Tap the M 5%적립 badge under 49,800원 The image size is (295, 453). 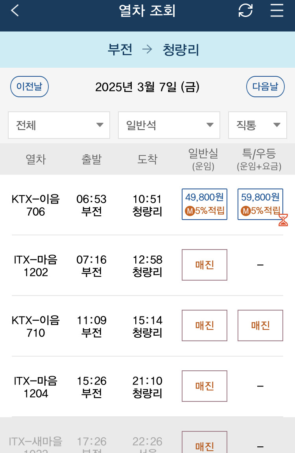pos(204,211)
